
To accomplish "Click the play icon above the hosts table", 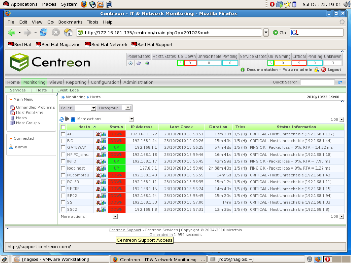I will (67, 119).
